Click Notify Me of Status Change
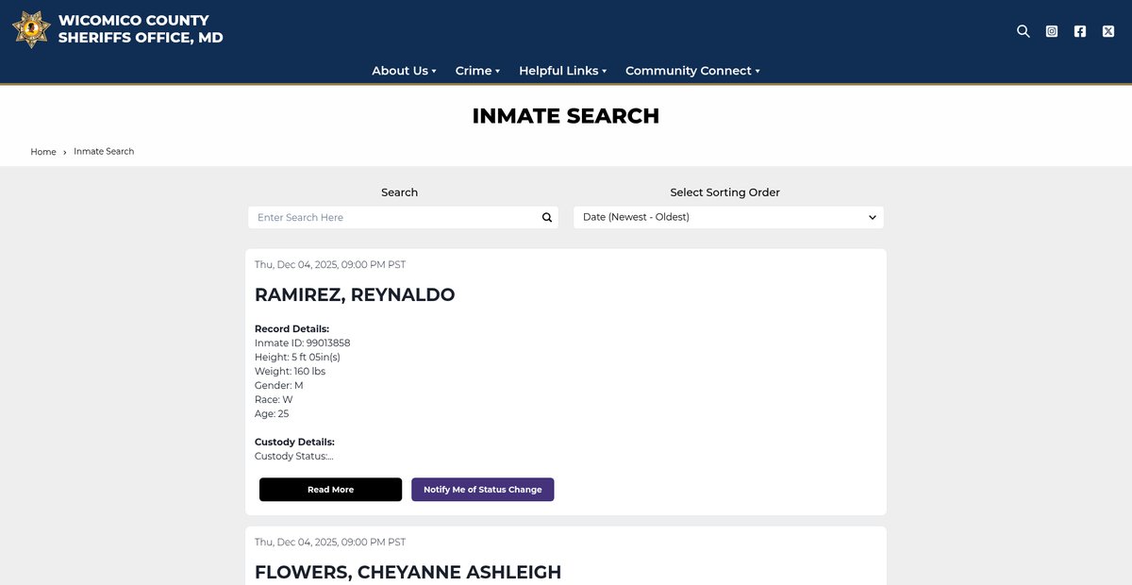The width and height of the screenshot is (1132, 585). [x=483, y=490]
